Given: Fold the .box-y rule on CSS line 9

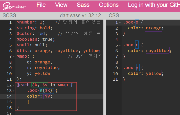Looking at the screenshot, I should (x=120, y=68).
